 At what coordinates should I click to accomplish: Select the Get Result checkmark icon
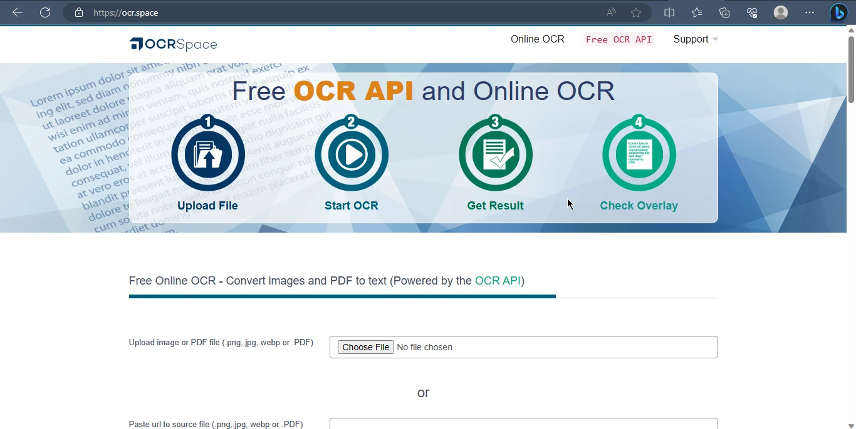[x=495, y=154]
